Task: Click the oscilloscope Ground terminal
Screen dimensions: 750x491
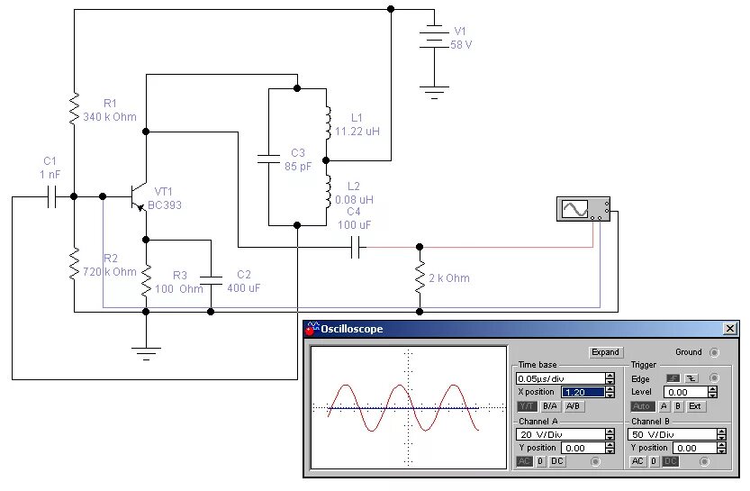Action: click(714, 352)
